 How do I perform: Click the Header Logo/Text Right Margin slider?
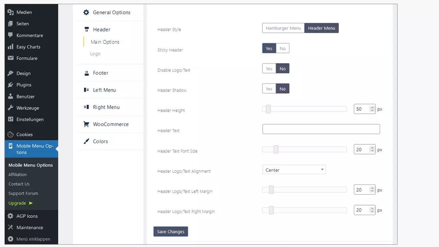(305, 210)
